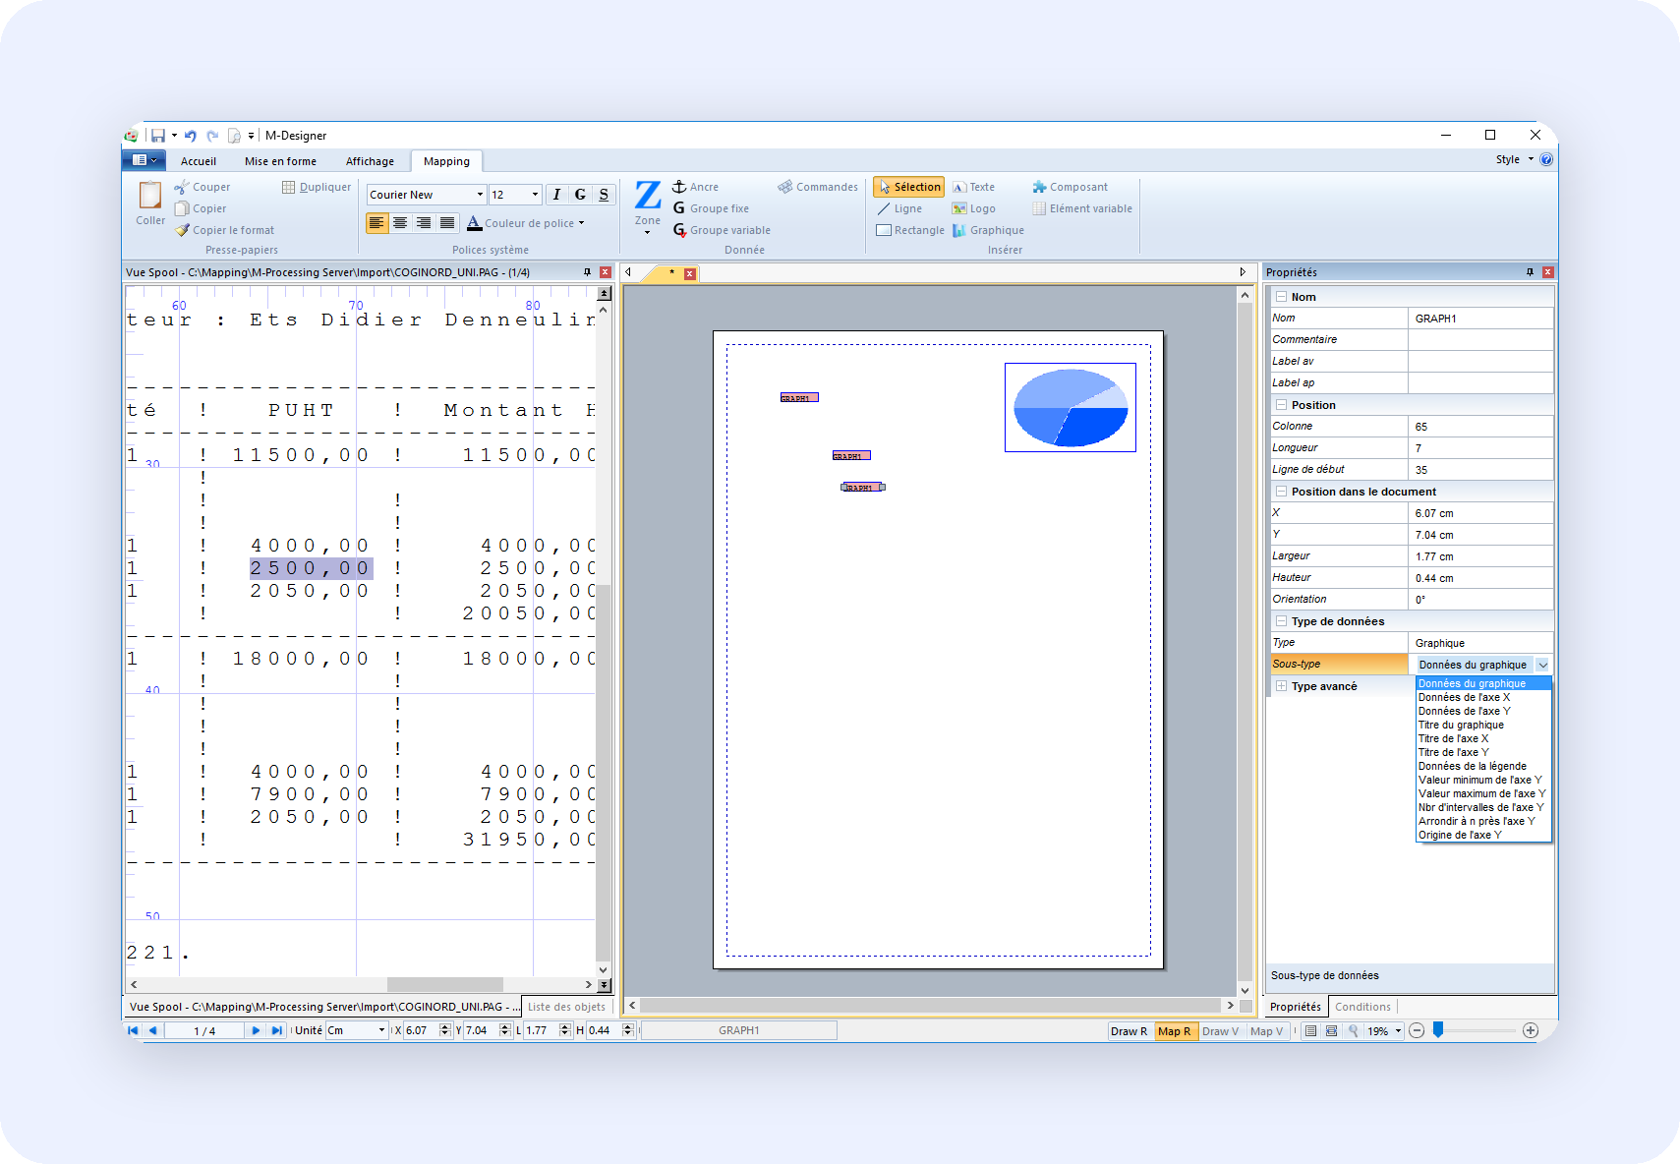Click the Draw R button
The width and height of the screenshot is (1680, 1164).
click(x=1129, y=1031)
